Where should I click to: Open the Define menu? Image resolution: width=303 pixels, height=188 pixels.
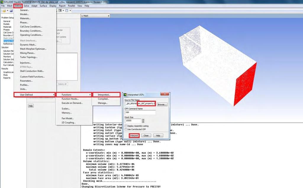(x=18, y=6)
